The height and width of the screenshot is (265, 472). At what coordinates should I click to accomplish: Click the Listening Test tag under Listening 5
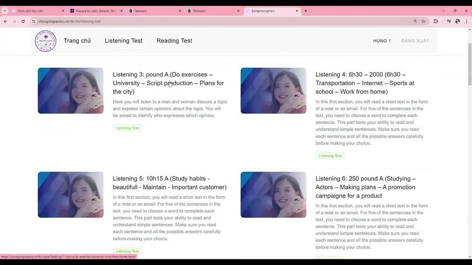127,251
